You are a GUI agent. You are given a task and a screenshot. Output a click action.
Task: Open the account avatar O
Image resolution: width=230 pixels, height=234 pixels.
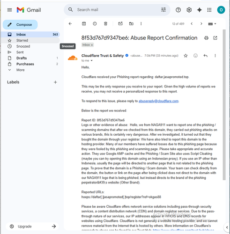(x=221, y=10)
